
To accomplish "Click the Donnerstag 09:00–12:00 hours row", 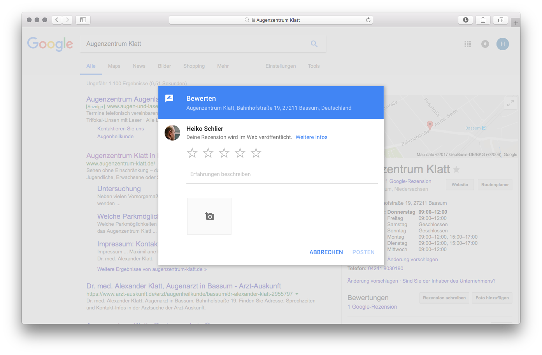I will coord(417,212).
